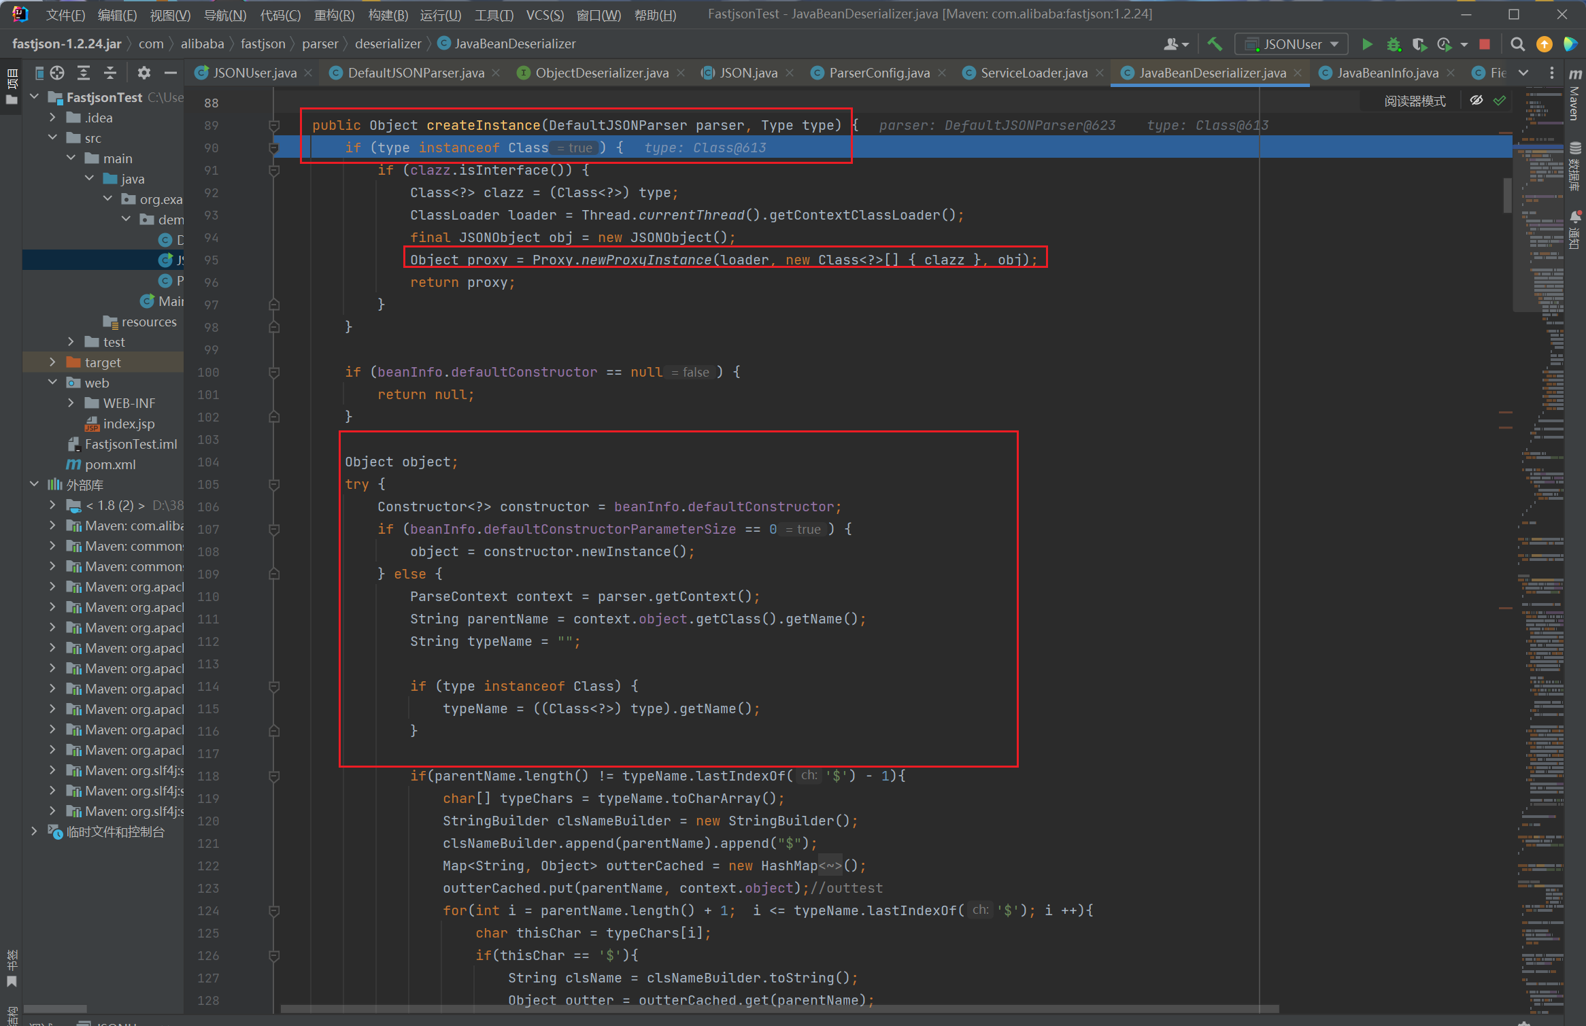The width and height of the screenshot is (1586, 1026).
Task: Toggle fold marker at line 105 try block
Action: pos(274,485)
